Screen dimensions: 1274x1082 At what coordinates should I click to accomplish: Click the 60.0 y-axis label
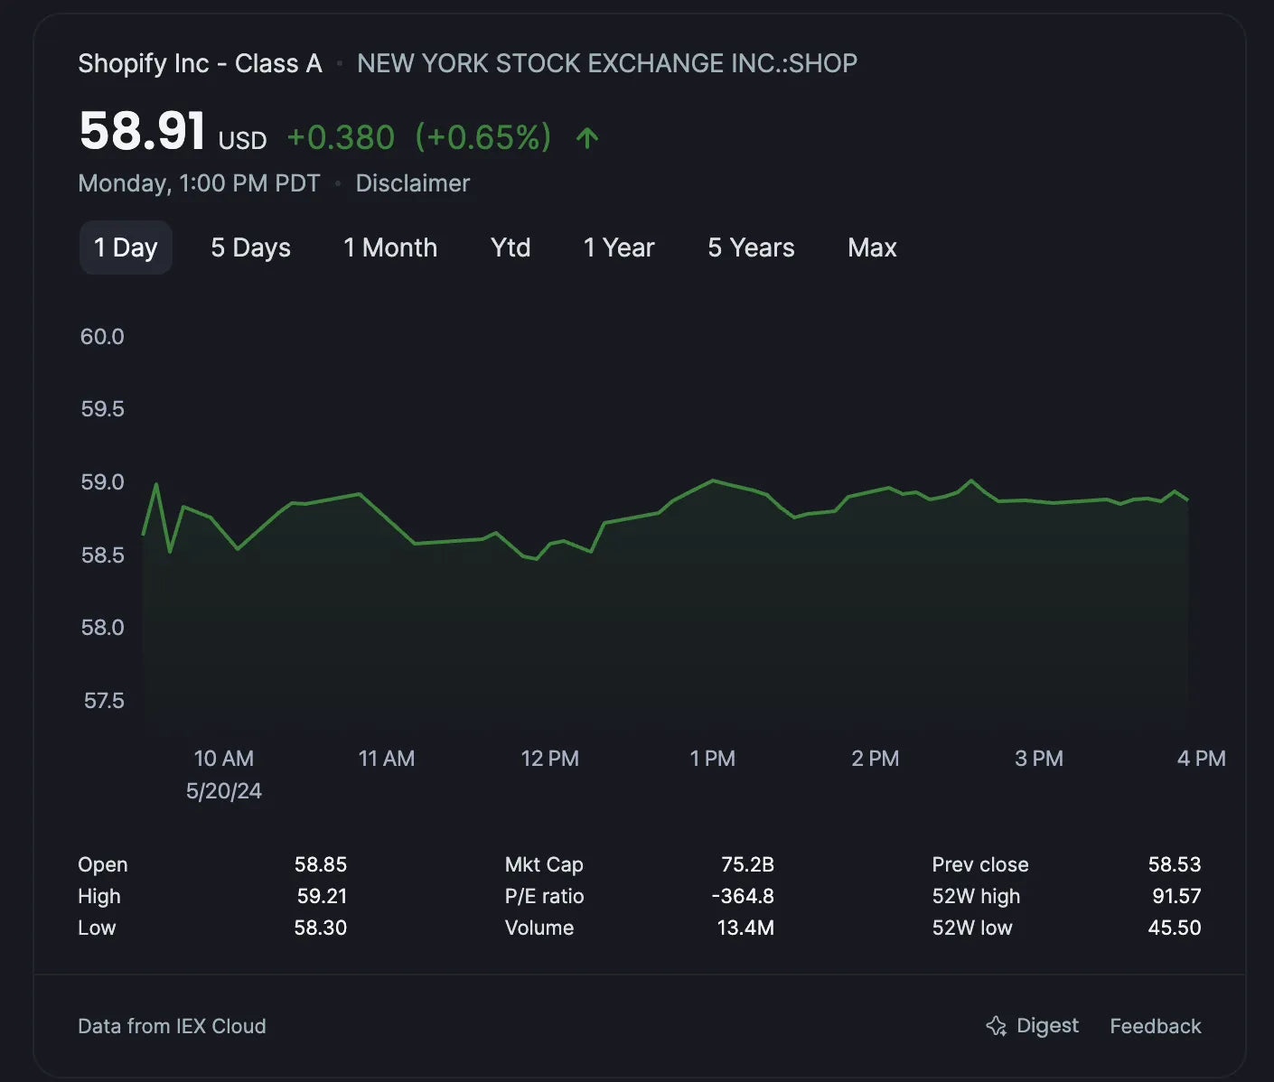[102, 337]
